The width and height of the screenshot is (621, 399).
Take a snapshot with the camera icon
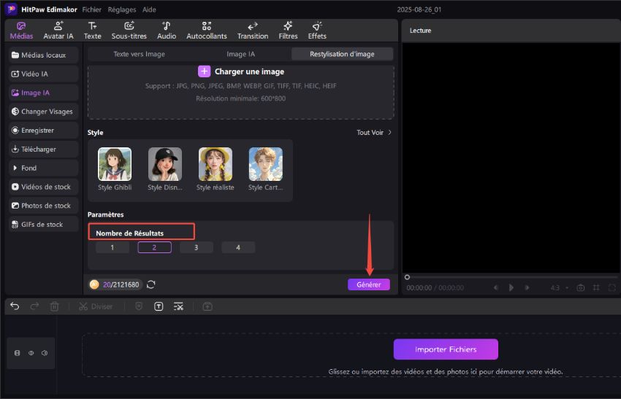click(x=581, y=288)
